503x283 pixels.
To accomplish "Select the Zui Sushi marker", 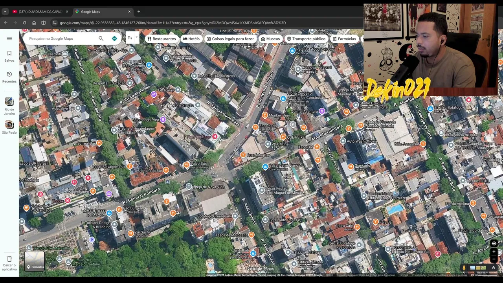I will [130, 233].
